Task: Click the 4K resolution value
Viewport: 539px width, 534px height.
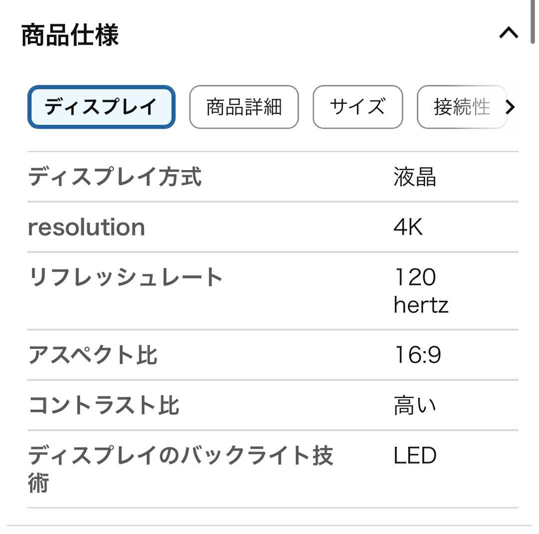Action: coord(408,227)
